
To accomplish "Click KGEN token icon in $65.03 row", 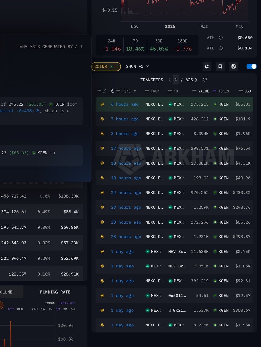I will click(215, 104).
